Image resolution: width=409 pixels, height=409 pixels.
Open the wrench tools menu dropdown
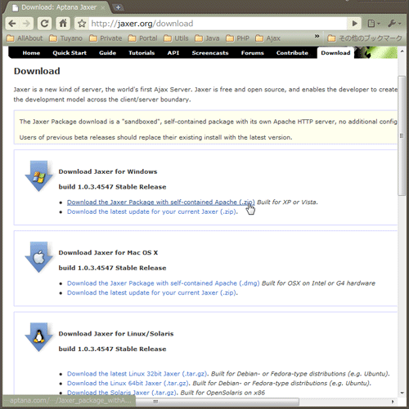(394, 24)
